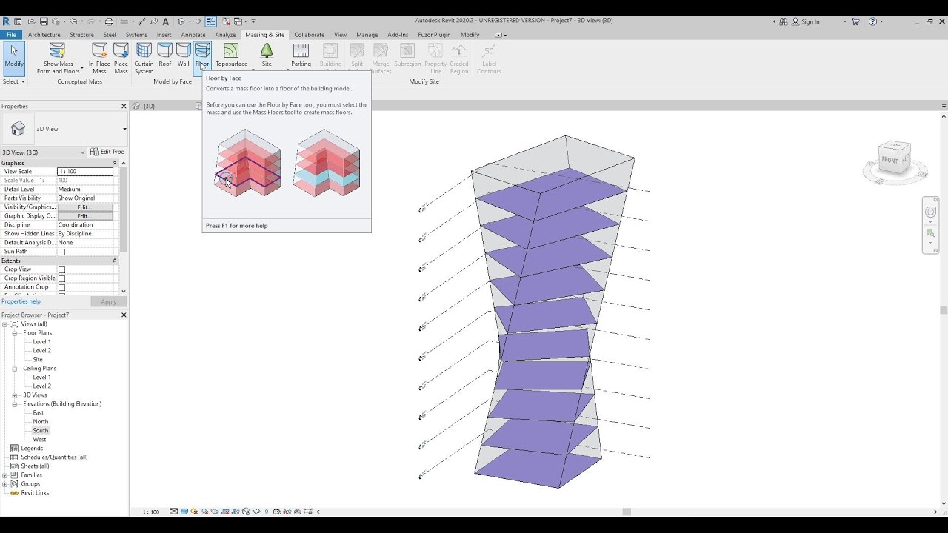The width and height of the screenshot is (948, 533).
Task: Check the Annotation Crop box
Action: pyautogui.click(x=61, y=287)
